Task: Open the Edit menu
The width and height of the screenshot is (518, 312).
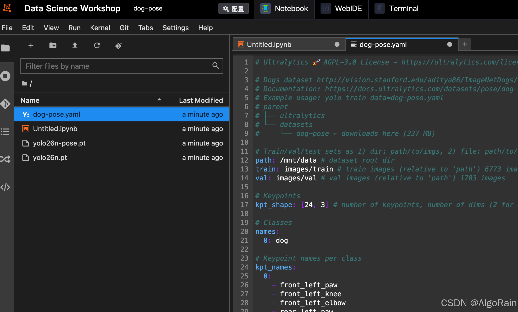Action: [28, 28]
